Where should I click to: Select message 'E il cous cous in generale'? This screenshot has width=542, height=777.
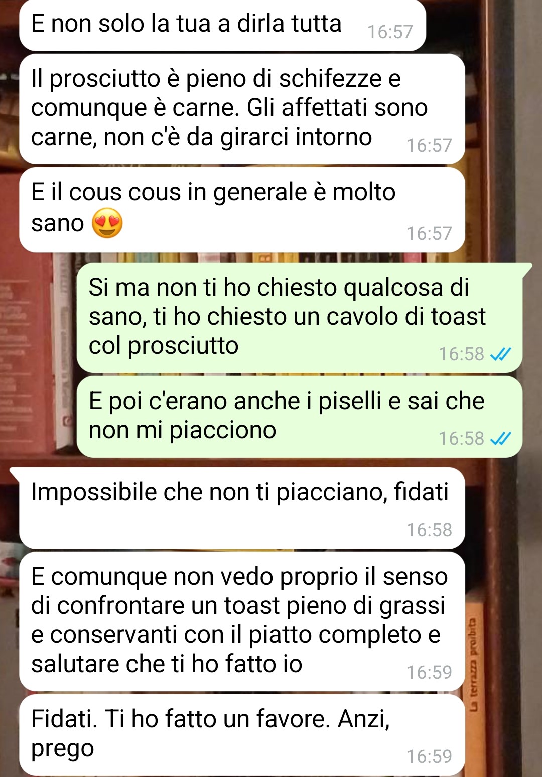click(242, 210)
